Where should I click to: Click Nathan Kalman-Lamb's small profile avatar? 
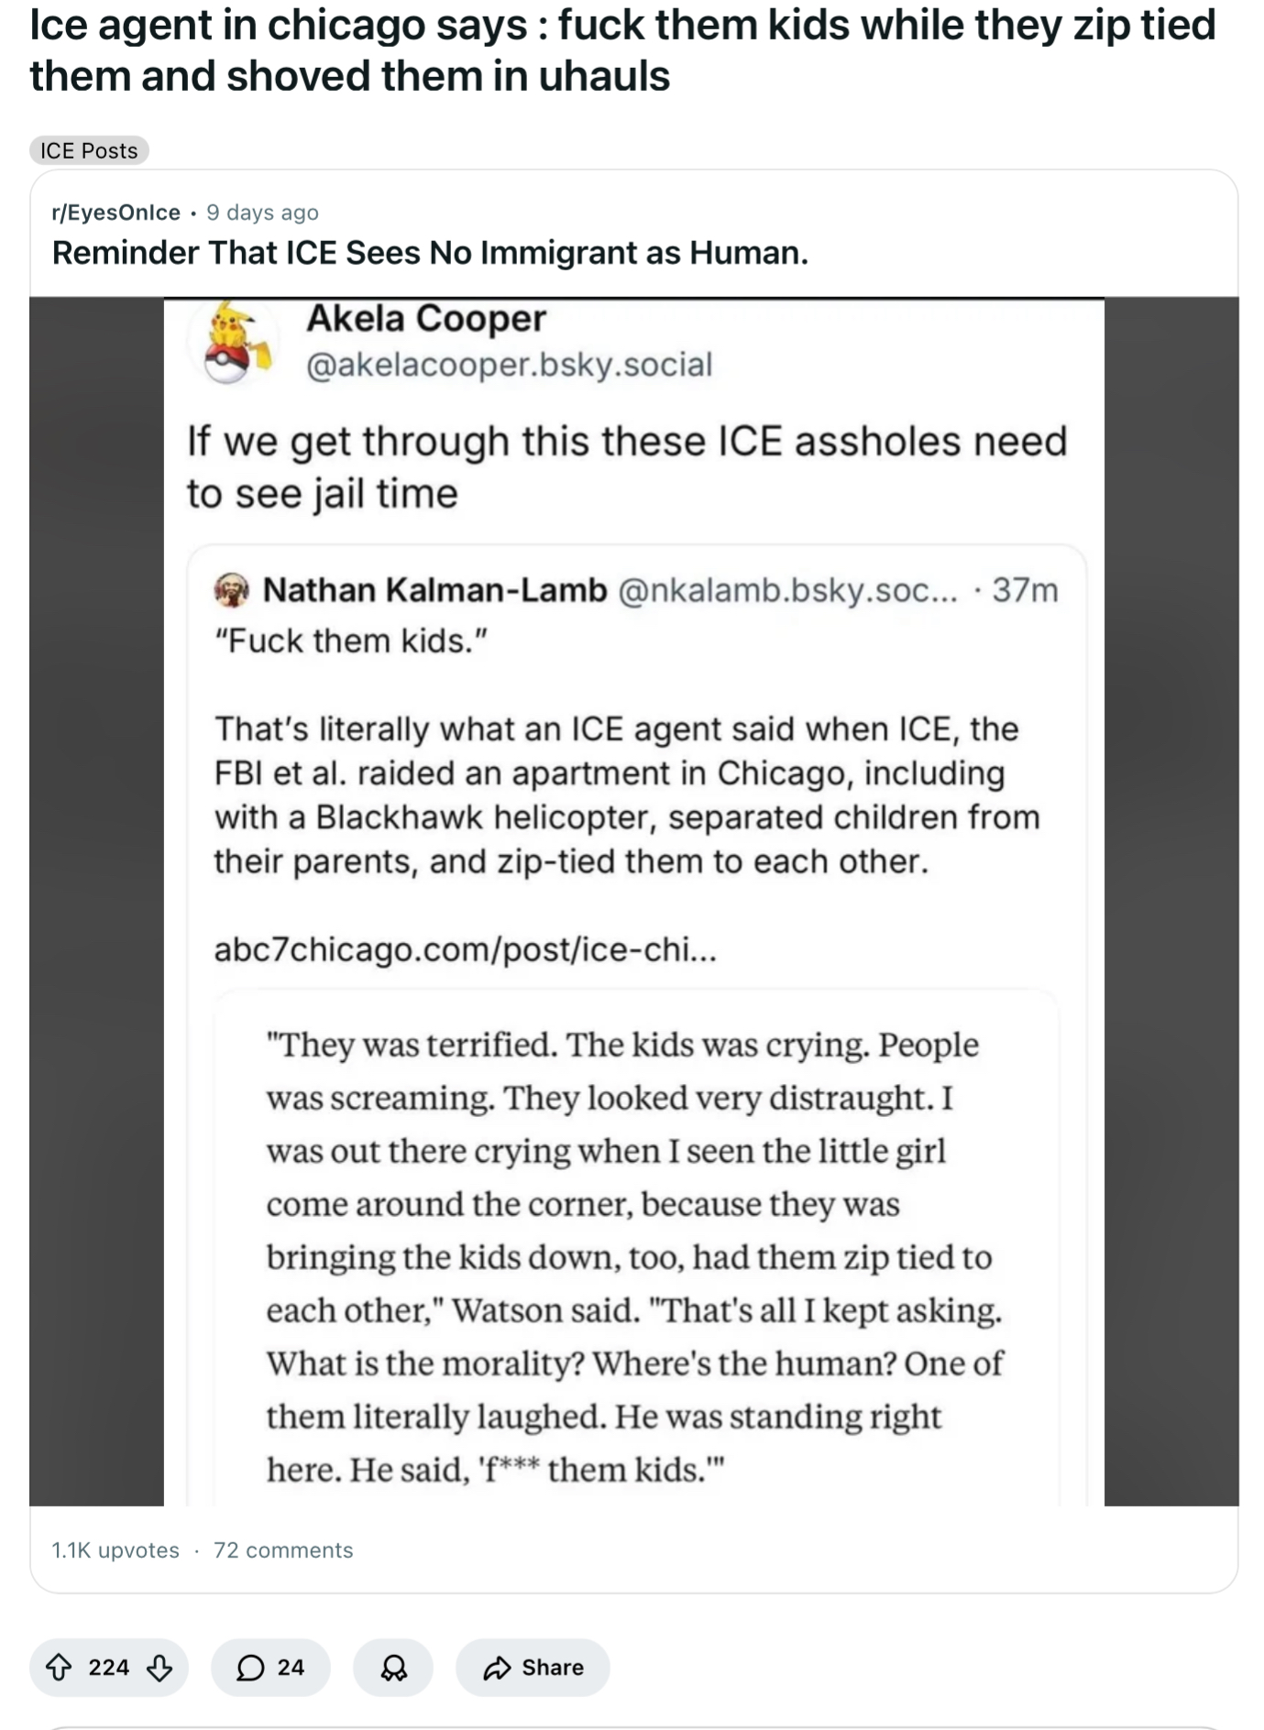coord(232,590)
